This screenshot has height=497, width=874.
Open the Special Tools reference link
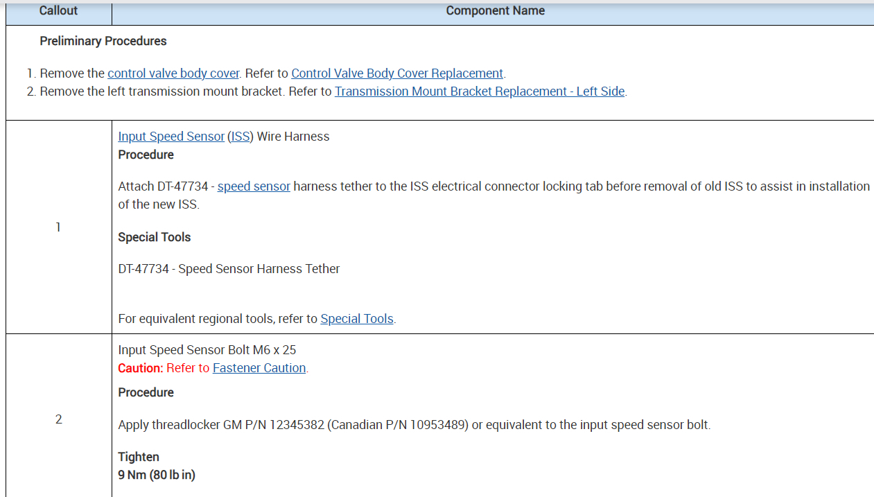[357, 319]
